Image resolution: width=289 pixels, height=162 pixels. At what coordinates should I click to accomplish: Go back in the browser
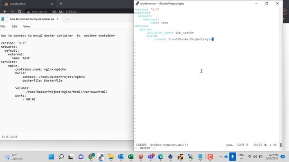coord(5,12)
